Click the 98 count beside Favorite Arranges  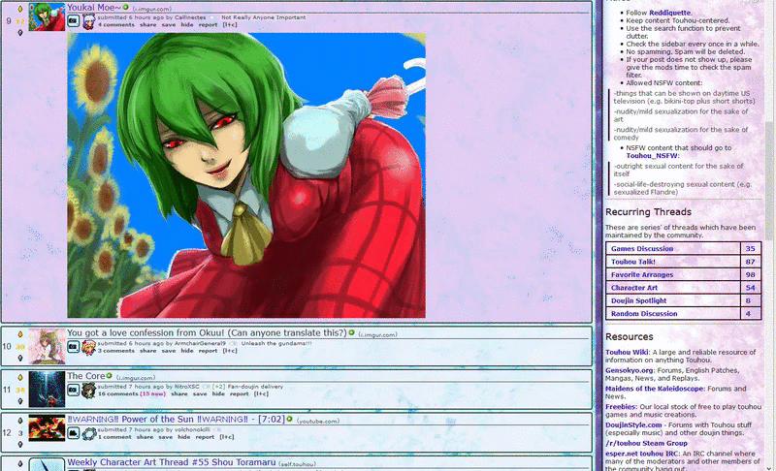[750, 275]
